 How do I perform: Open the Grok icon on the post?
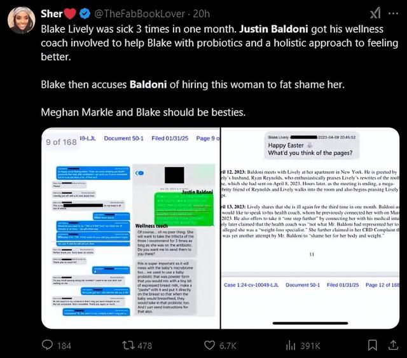point(375,13)
